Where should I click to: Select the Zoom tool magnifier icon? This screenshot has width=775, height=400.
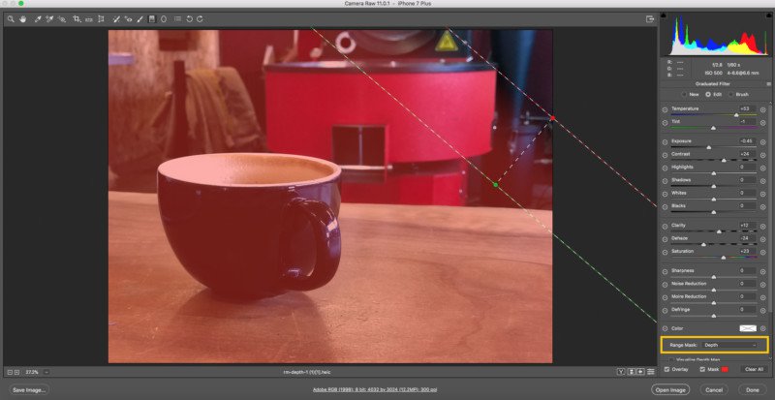[11, 19]
